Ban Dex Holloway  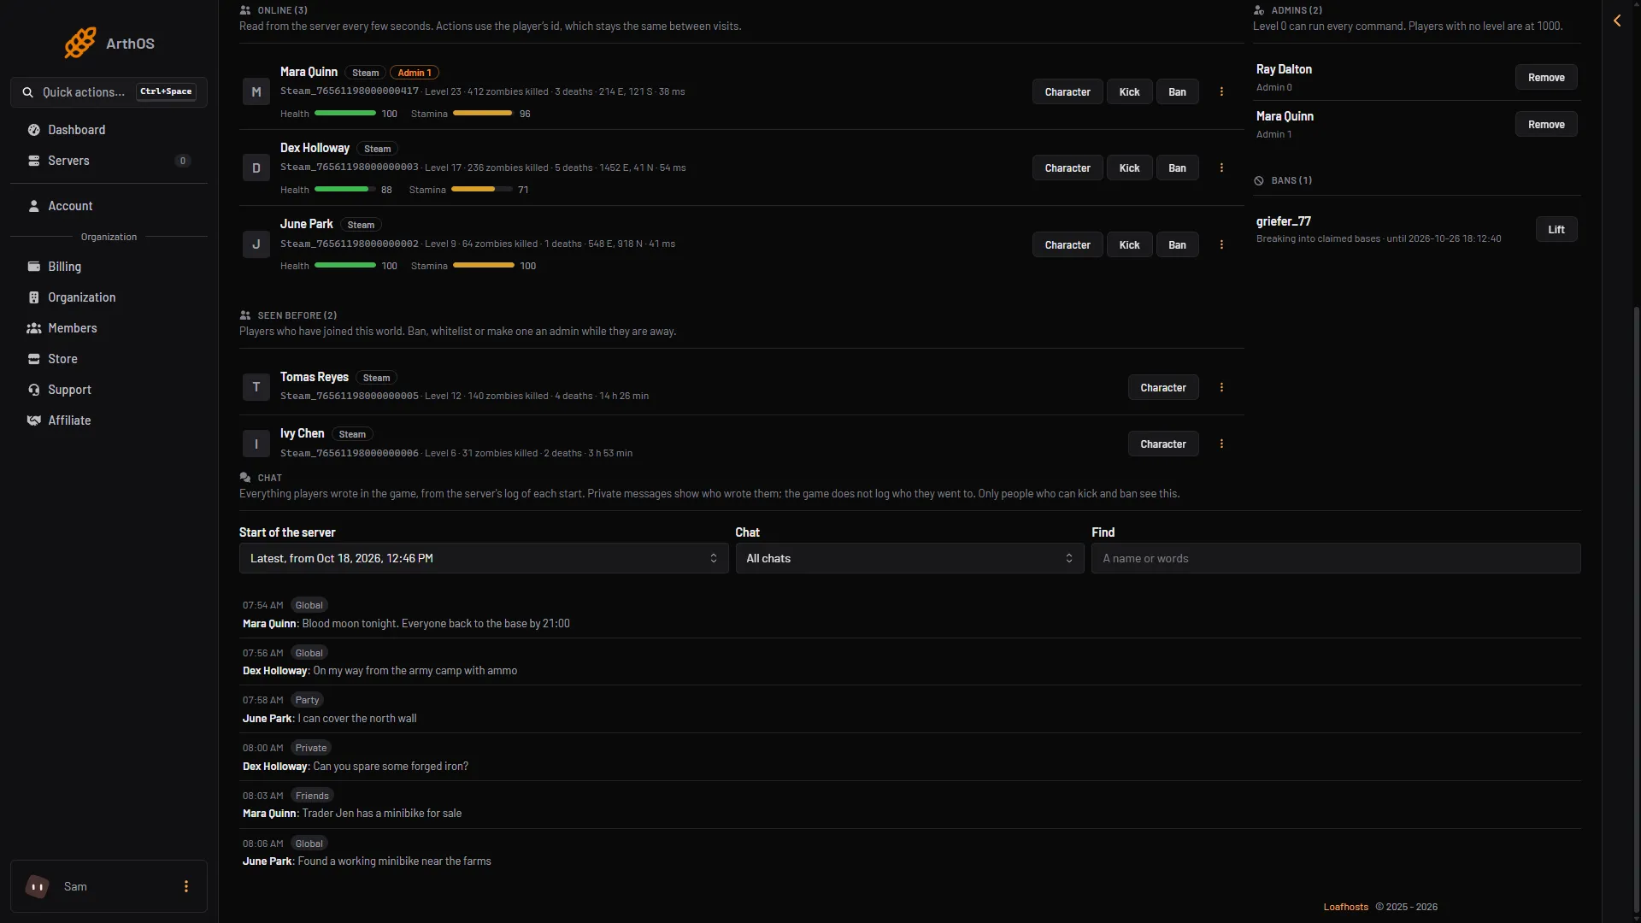[1177, 168]
